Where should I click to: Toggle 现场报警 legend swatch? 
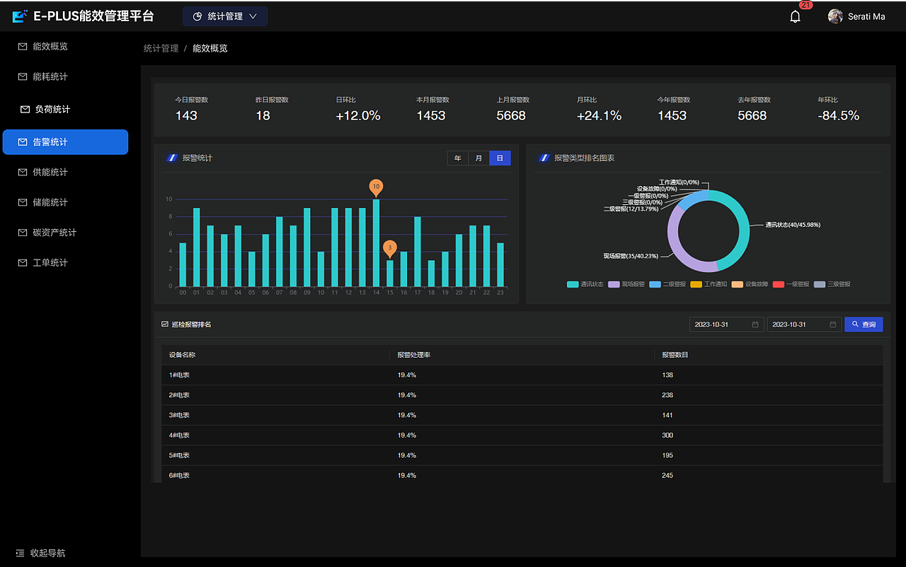coord(614,284)
